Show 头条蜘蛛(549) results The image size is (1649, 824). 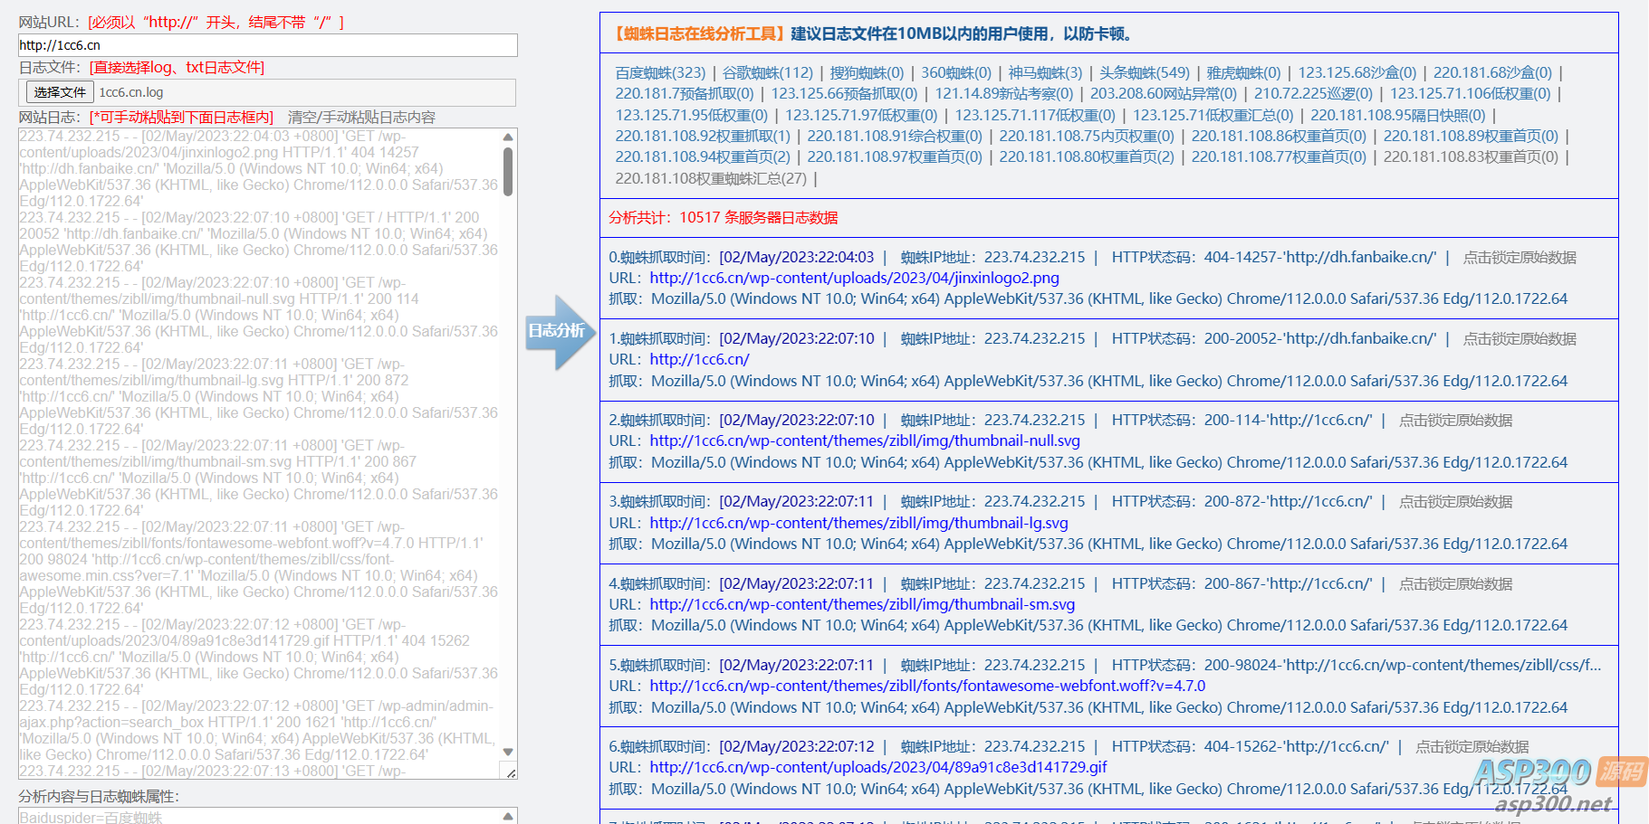tap(1145, 73)
